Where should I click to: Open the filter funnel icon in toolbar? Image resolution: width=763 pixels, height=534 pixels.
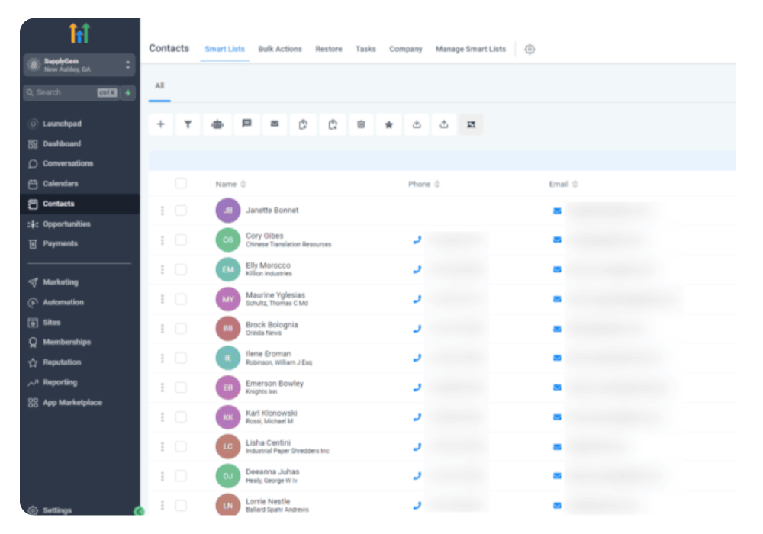click(188, 124)
